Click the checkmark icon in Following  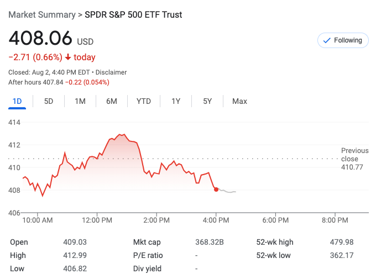click(326, 40)
